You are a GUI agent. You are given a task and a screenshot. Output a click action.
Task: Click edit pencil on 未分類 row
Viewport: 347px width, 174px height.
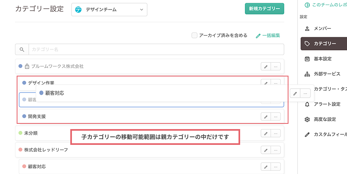[x=265, y=133]
